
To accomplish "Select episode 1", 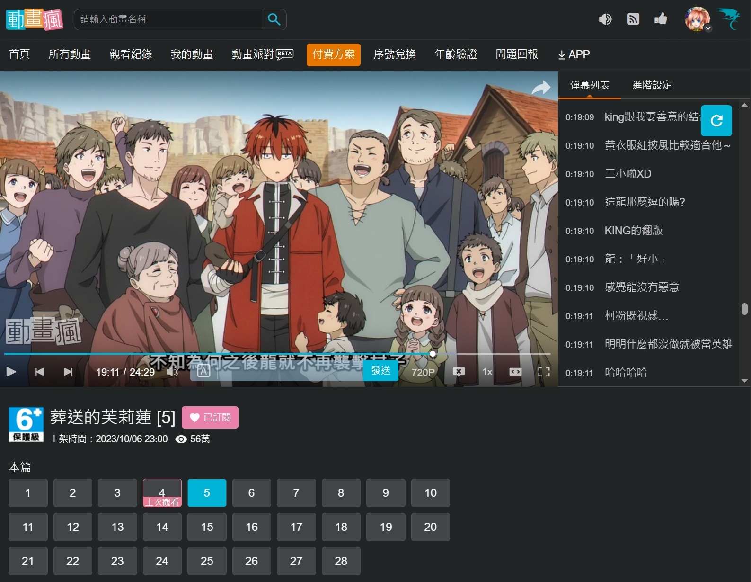I will tap(28, 493).
